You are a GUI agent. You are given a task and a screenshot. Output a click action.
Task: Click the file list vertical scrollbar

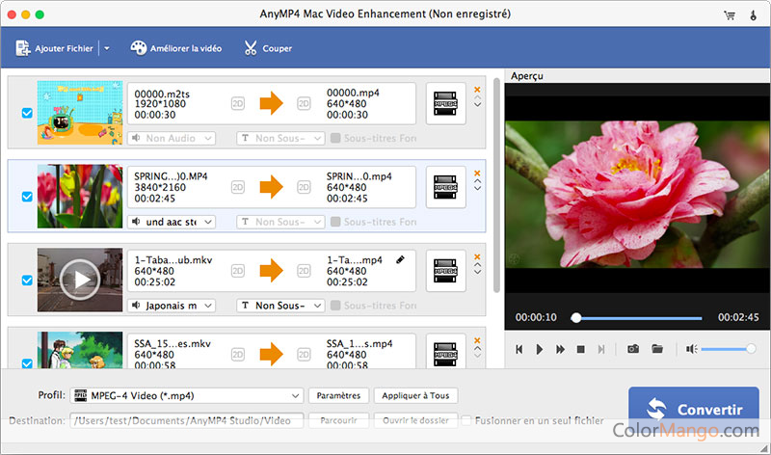496,185
